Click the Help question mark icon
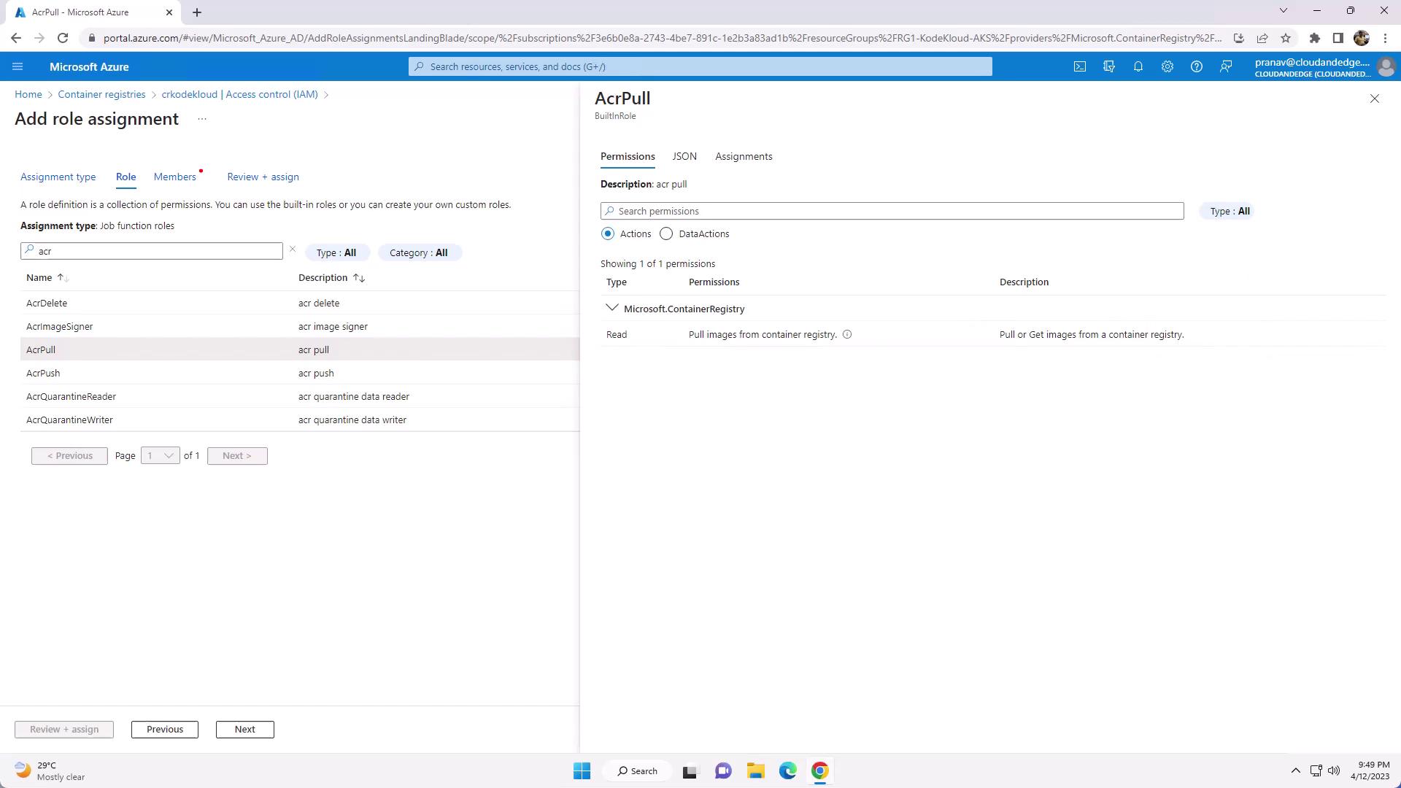The width and height of the screenshot is (1401, 788). pyautogui.click(x=1197, y=66)
